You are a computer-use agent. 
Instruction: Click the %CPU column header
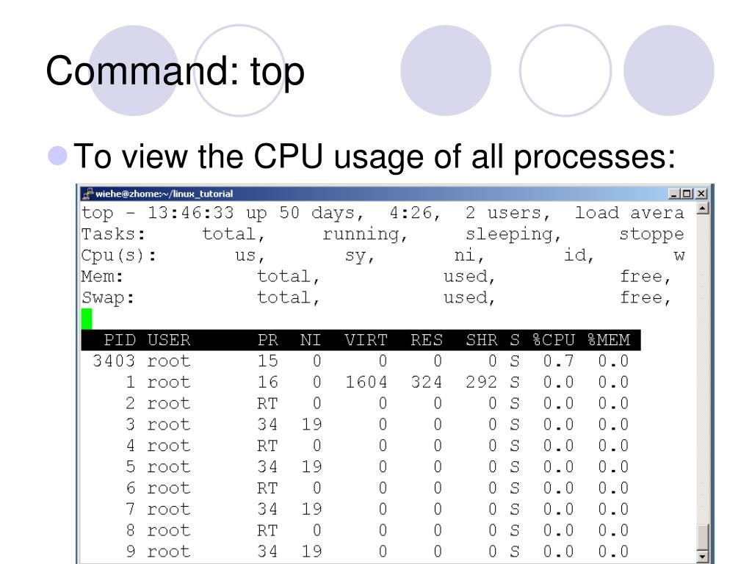click(x=554, y=340)
